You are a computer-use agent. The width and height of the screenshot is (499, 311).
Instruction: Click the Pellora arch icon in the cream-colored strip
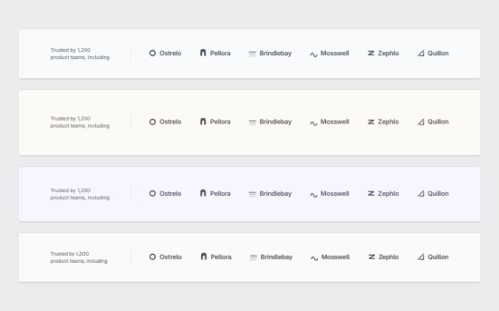click(203, 121)
